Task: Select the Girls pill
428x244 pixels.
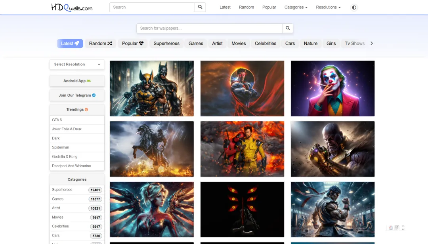Action: (331, 44)
